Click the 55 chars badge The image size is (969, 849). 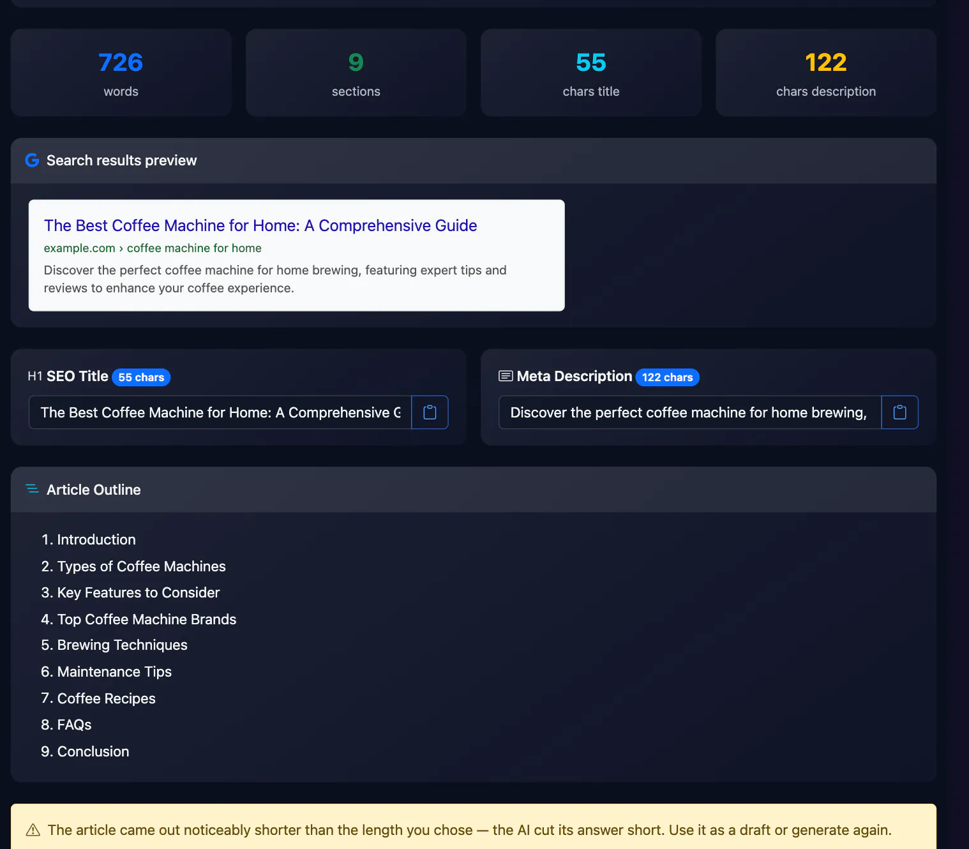pos(141,377)
